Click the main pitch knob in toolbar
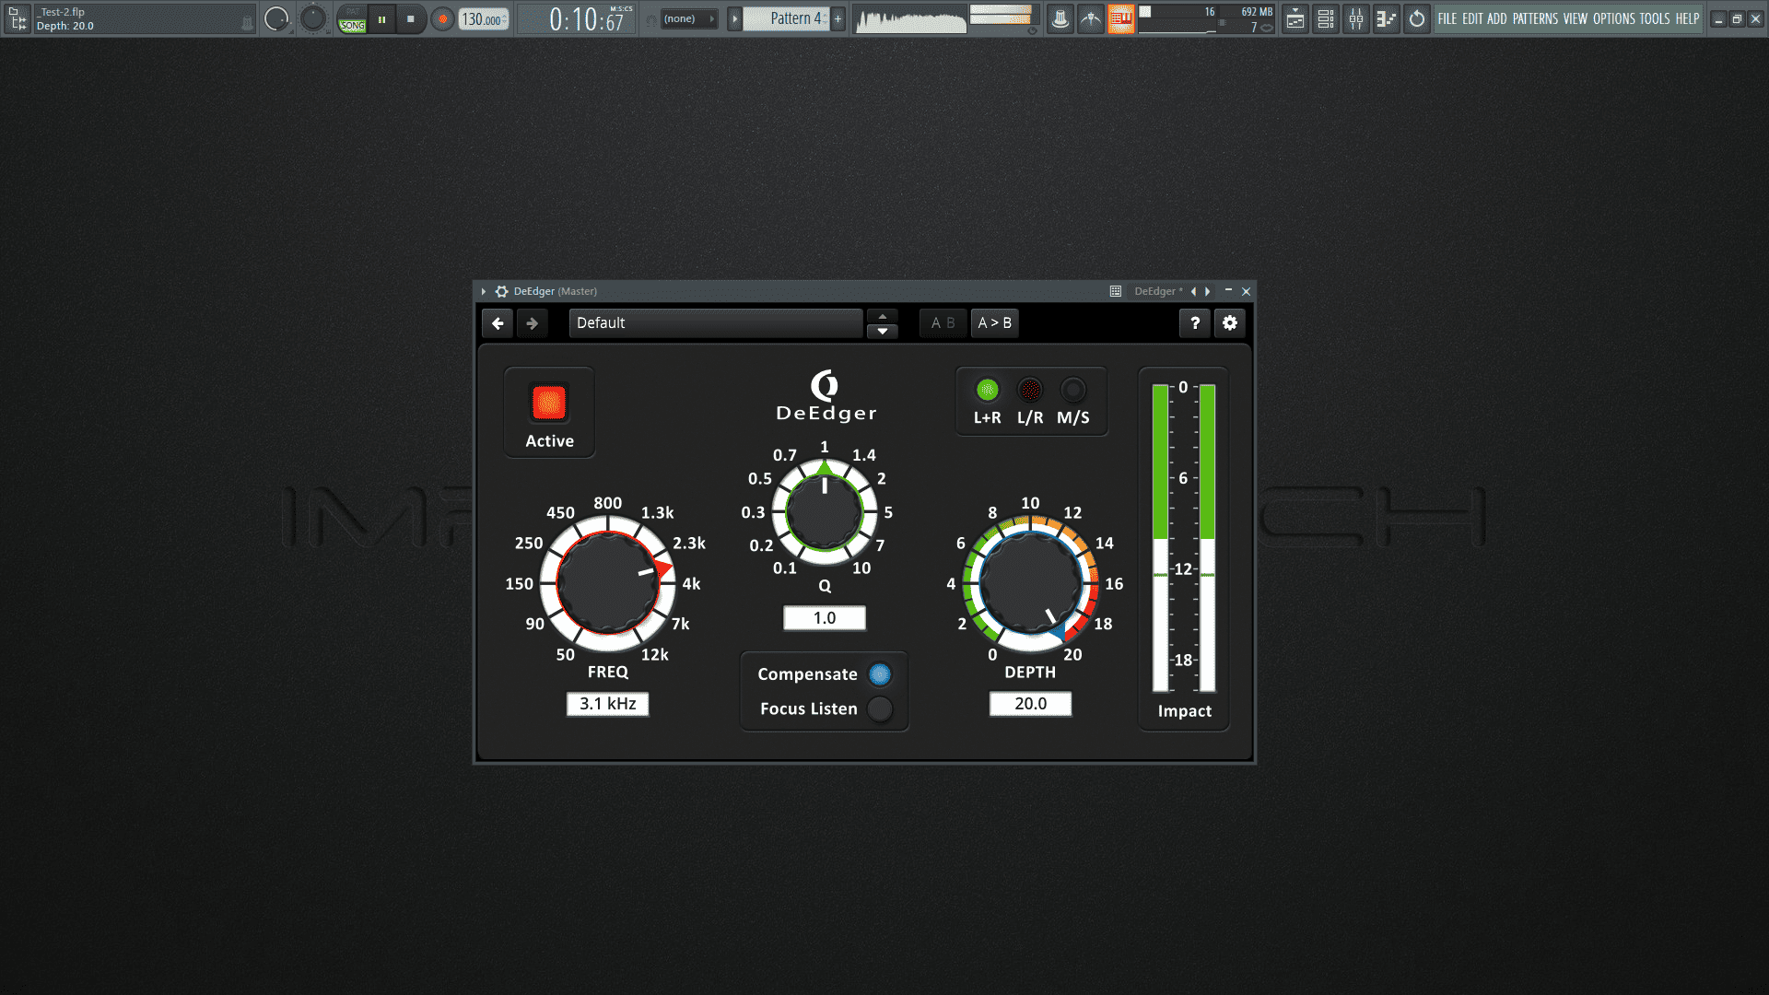This screenshot has height=995, width=1769. pos(313,18)
